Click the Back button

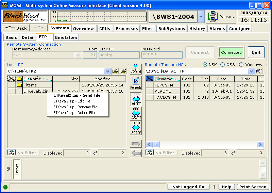tap(16, 28)
